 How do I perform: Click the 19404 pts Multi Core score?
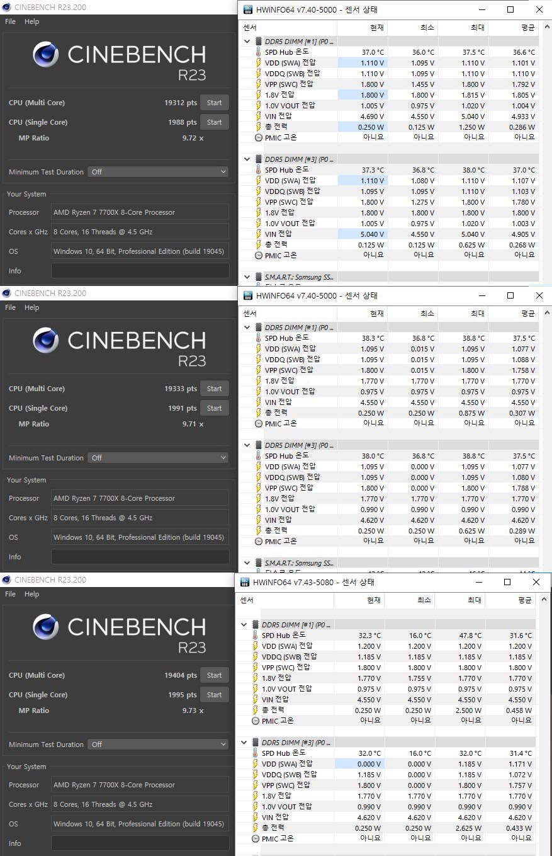click(x=181, y=675)
